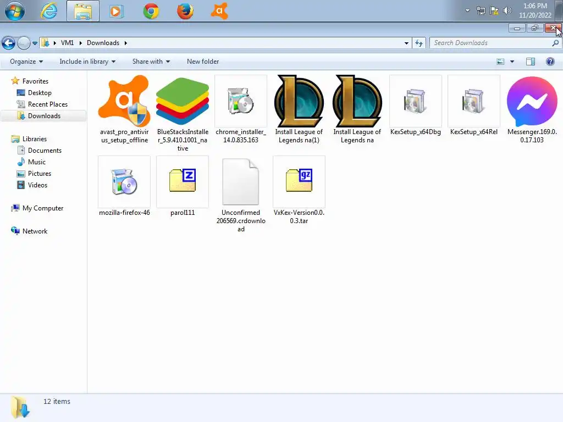The height and width of the screenshot is (422, 563).
Task: Launch Internet Explorer from taskbar
Action: 49,11
